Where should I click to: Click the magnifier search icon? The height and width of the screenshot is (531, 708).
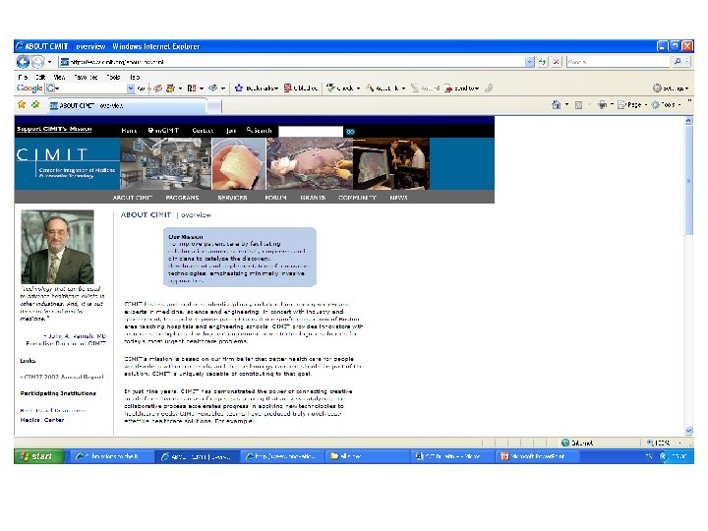tap(677, 62)
